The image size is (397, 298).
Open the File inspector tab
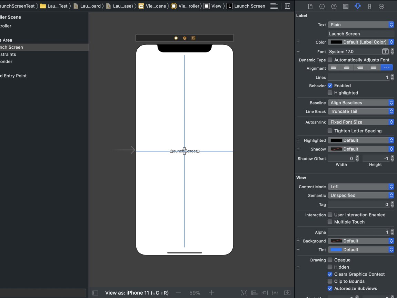pyautogui.click(x=310, y=7)
